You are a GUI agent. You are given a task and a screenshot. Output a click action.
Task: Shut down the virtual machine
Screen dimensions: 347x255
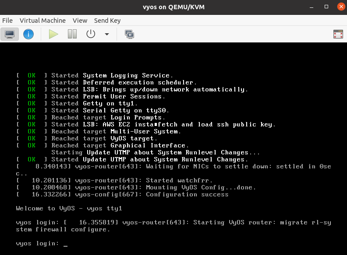tap(91, 34)
